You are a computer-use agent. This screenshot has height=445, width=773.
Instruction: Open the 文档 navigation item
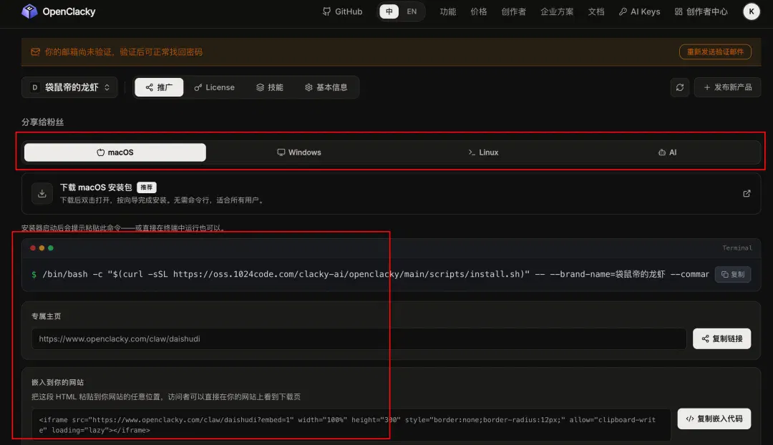pos(595,11)
